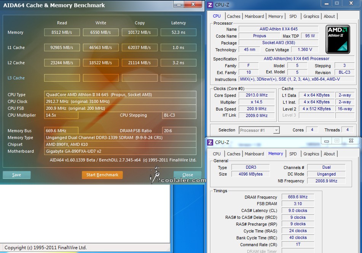Click Memory Copy value 10172 MB/s
This screenshot has height=253, width=362.
(x=139, y=32)
